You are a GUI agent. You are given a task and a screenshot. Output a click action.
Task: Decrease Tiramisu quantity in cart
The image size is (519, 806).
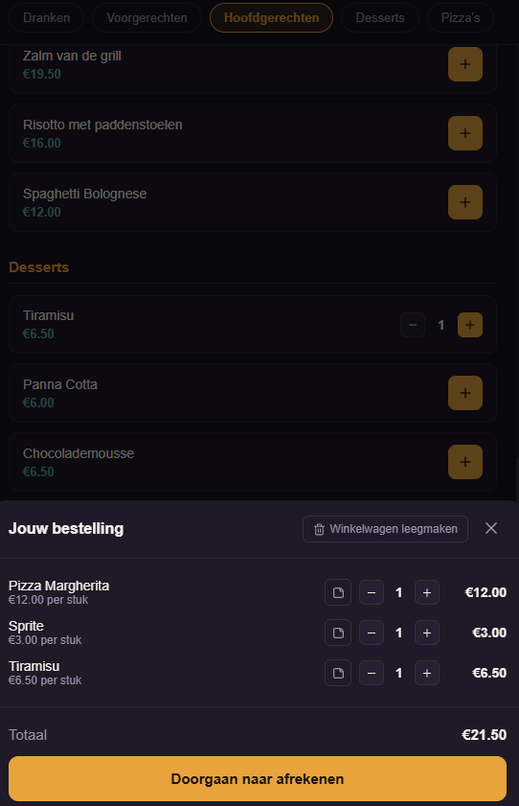tap(372, 673)
